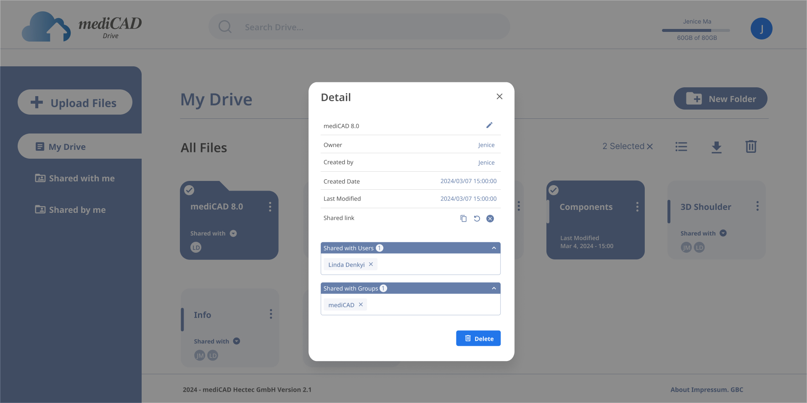Screen dimensions: 807x403
Task: Create a New Folder
Action: pyautogui.click(x=720, y=99)
